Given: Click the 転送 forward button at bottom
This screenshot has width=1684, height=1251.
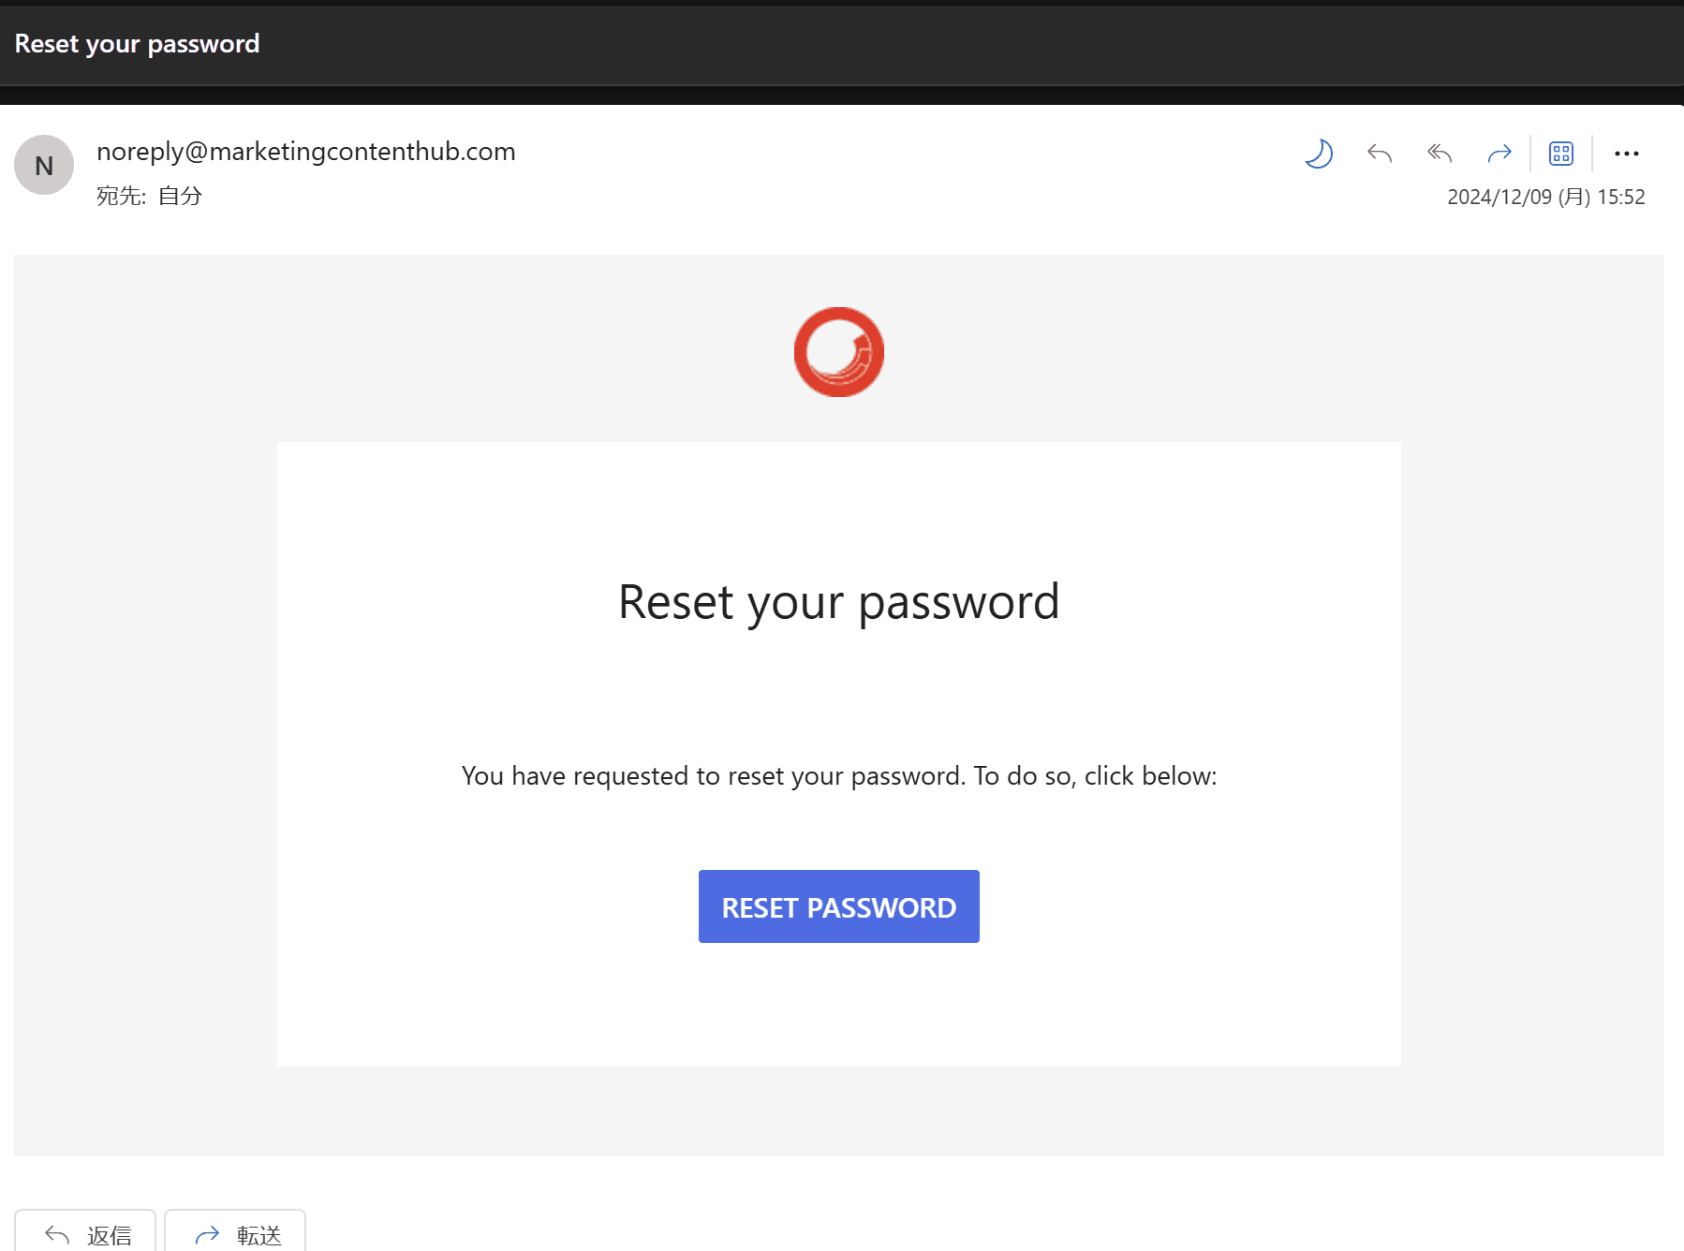Looking at the screenshot, I should click(235, 1234).
